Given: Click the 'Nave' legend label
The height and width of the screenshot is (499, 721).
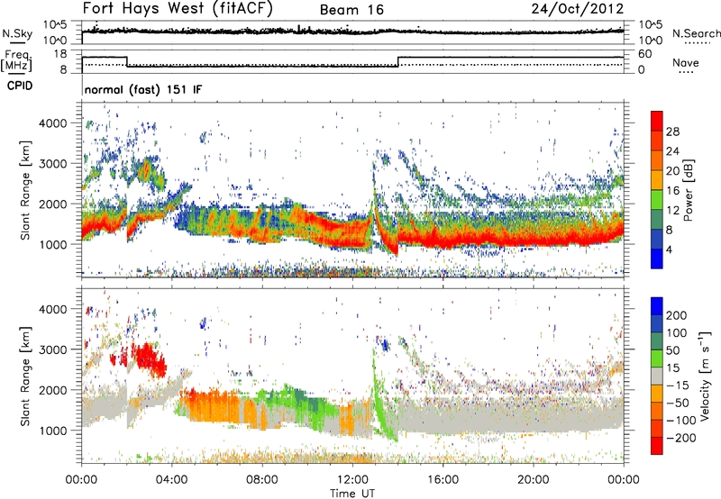Looking at the screenshot, I should pos(686,62).
